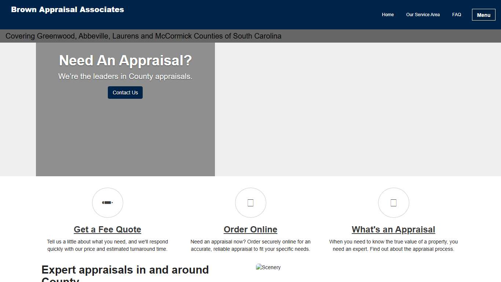The height and width of the screenshot is (282, 501).
Task: Follow the Get a Fee Quote link
Action: coord(107,229)
